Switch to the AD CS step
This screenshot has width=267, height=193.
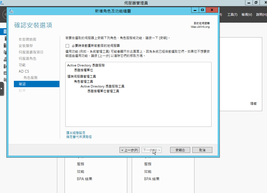tap(24, 71)
